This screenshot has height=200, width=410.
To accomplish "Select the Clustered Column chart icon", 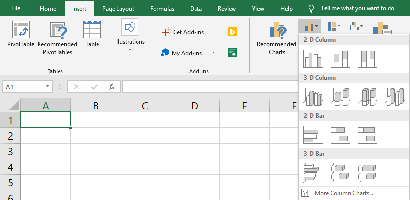I will tap(312, 58).
